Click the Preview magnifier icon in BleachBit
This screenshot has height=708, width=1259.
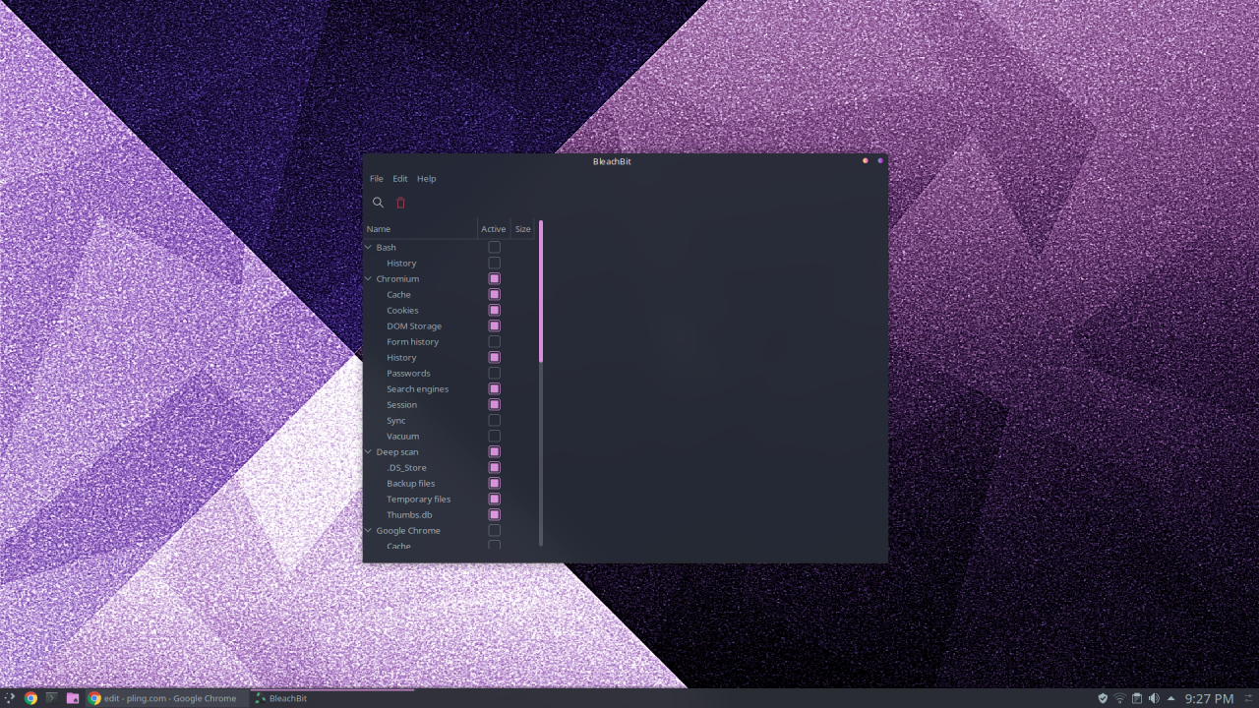point(378,203)
